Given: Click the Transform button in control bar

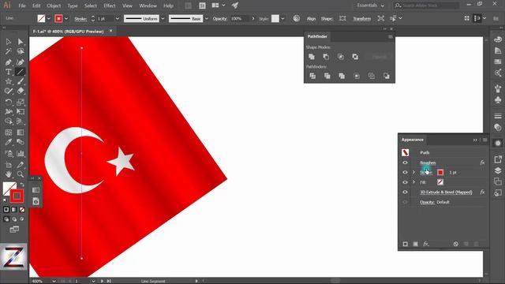Looking at the screenshot, I should pyautogui.click(x=361, y=19).
